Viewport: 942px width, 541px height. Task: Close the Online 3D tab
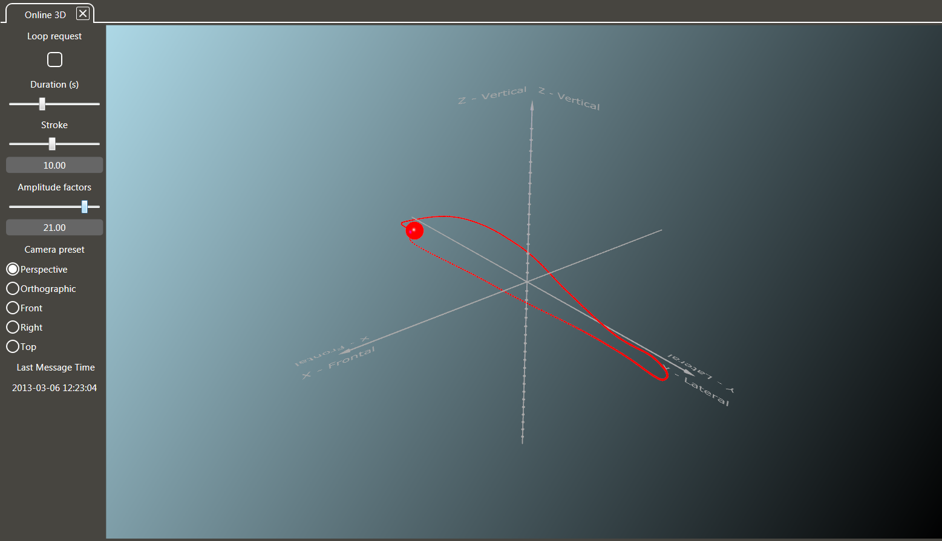83,13
